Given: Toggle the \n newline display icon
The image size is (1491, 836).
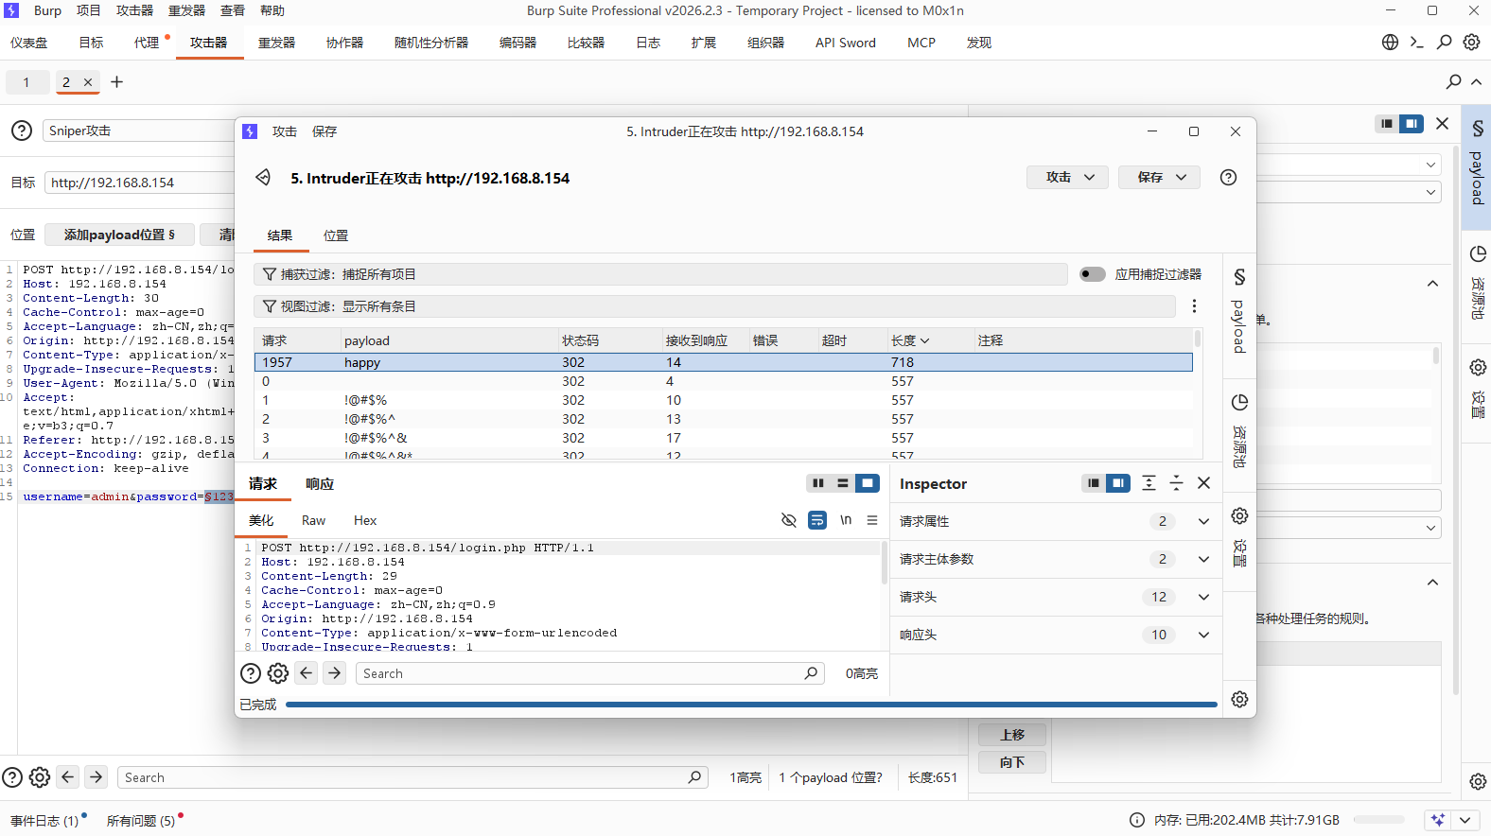Looking at the screenshot, I should point(846,520).
